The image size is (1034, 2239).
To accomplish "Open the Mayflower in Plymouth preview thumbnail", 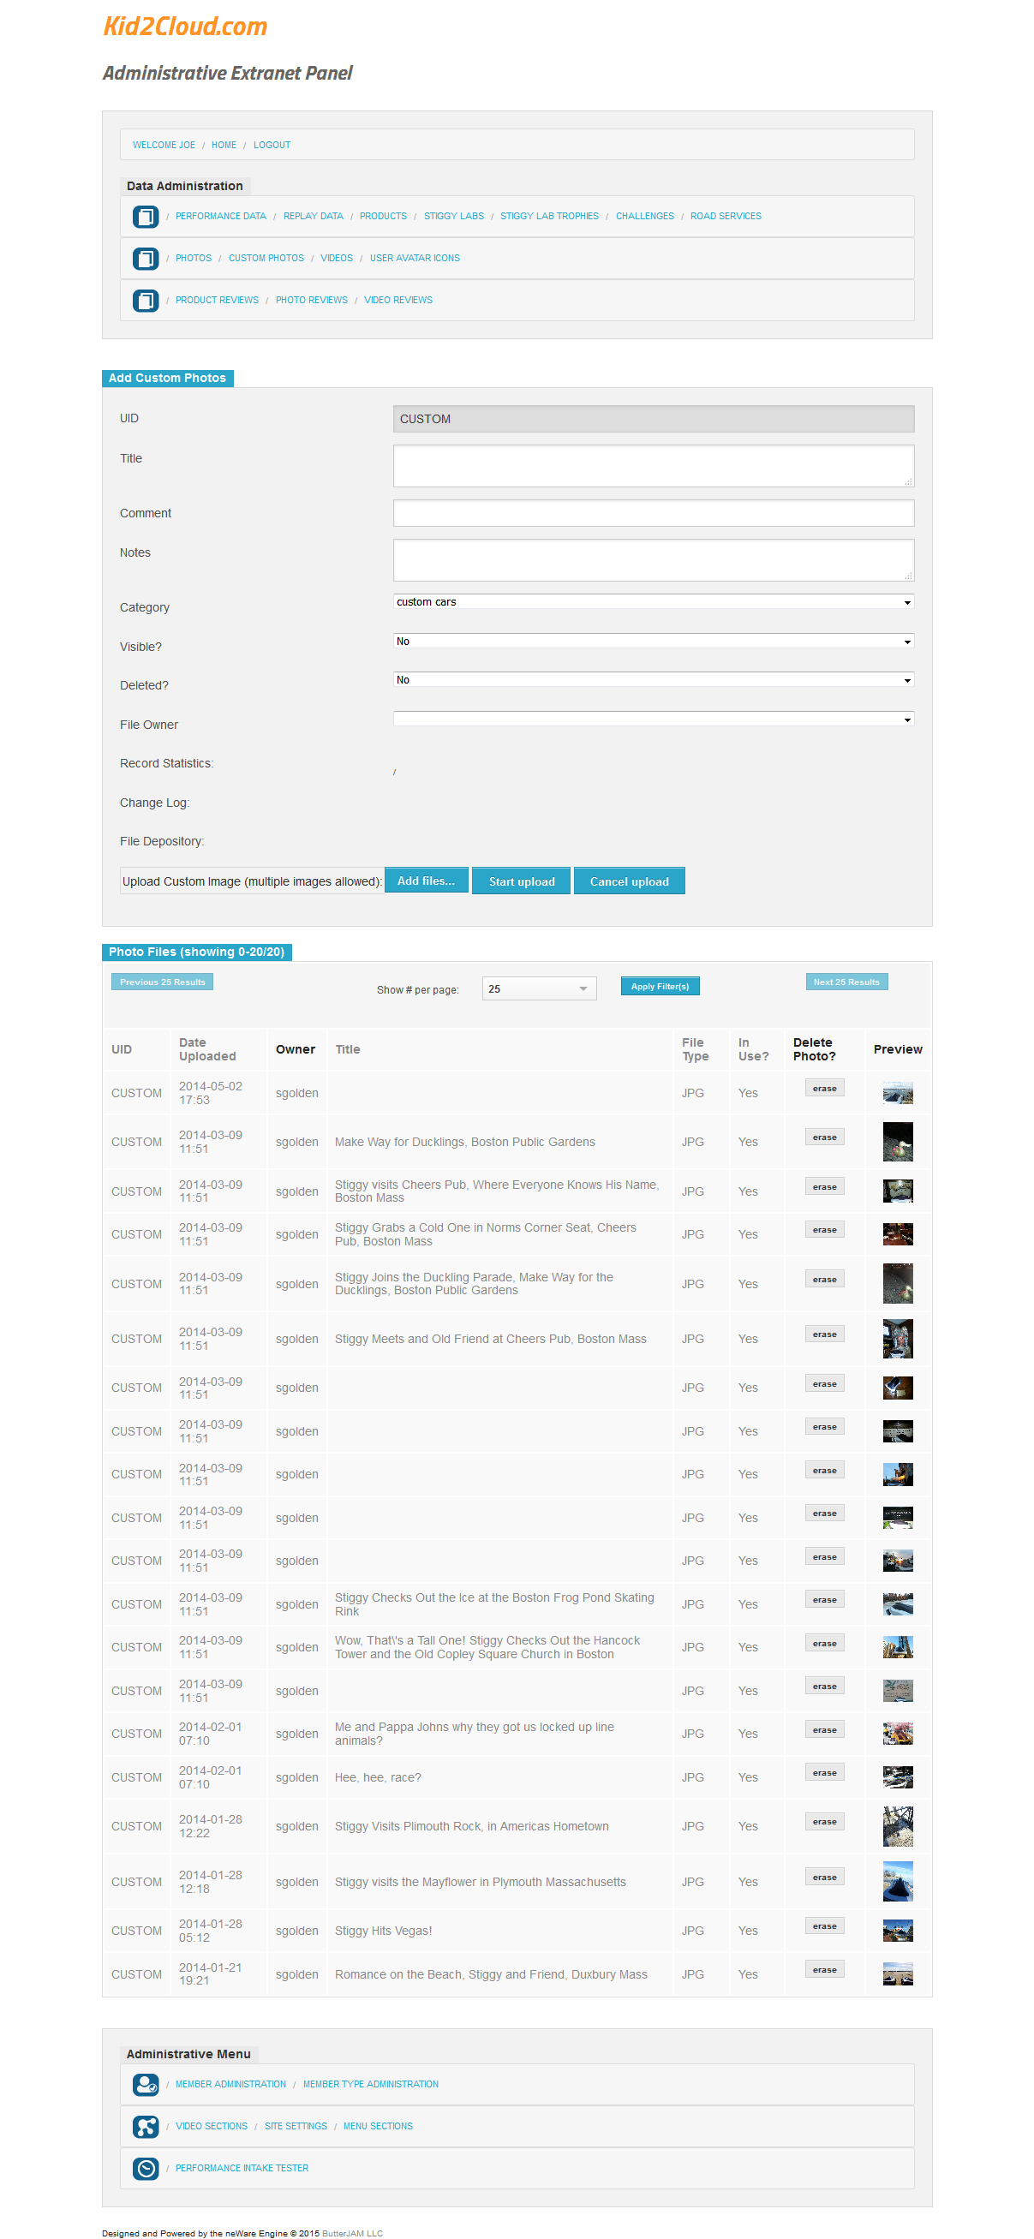I will click(897, 1881).
